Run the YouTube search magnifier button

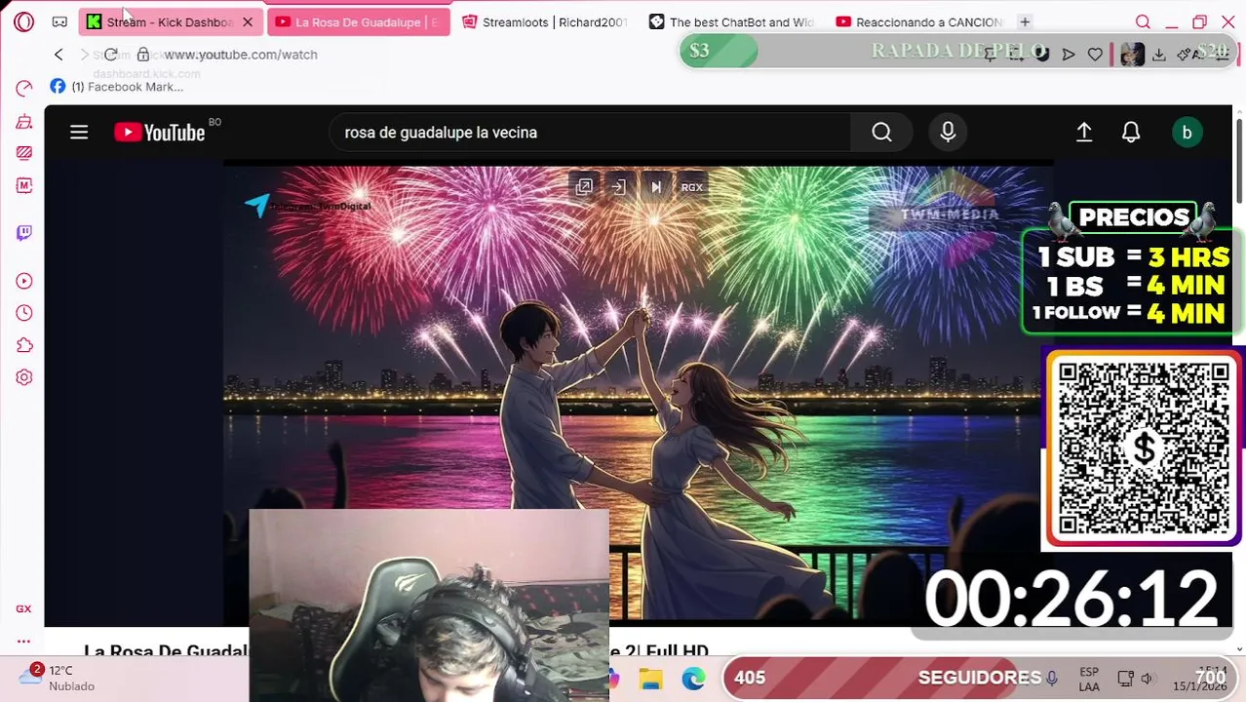pos(881,133)
